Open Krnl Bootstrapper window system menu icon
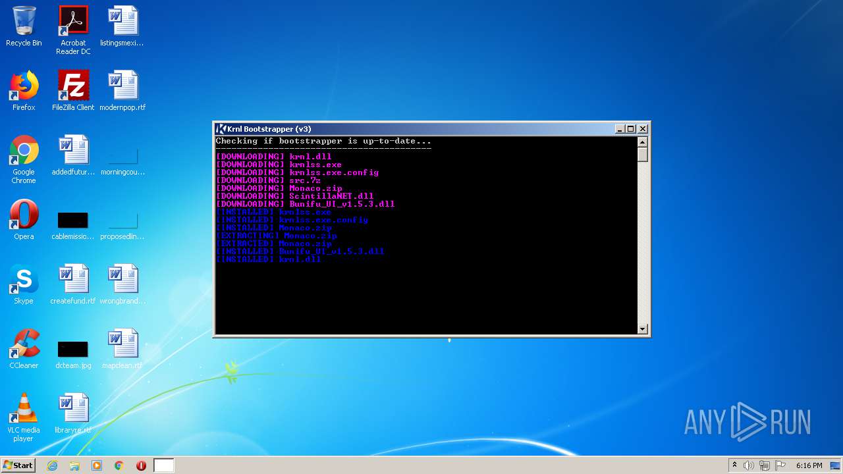 [221, 129]
